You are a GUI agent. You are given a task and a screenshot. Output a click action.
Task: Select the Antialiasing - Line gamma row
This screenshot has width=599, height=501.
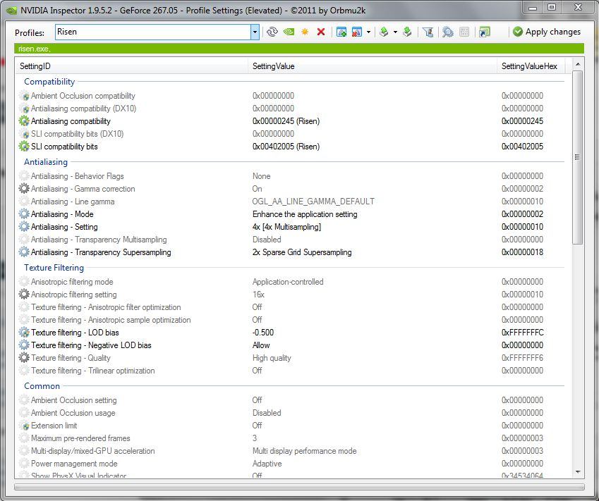pyautogui.click(x=291, y=202)
